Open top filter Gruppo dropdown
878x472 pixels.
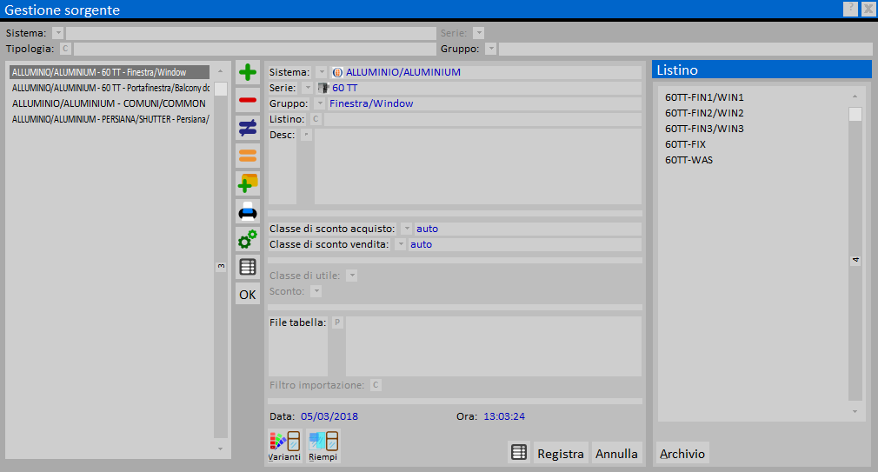[x=491, y=49]
